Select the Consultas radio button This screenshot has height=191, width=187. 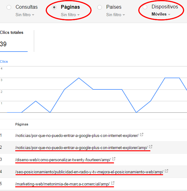(x=9, y=7)
